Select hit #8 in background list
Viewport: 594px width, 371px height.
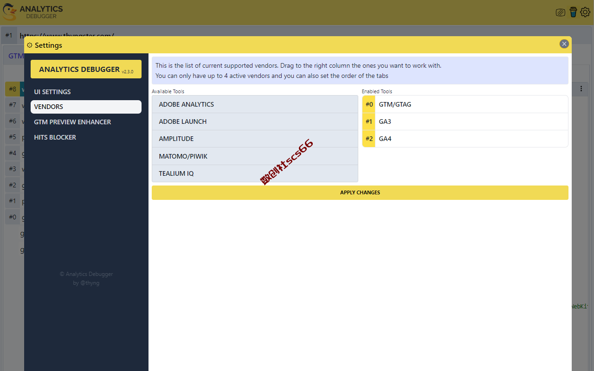pyautogui.click(x=13, y=89)
